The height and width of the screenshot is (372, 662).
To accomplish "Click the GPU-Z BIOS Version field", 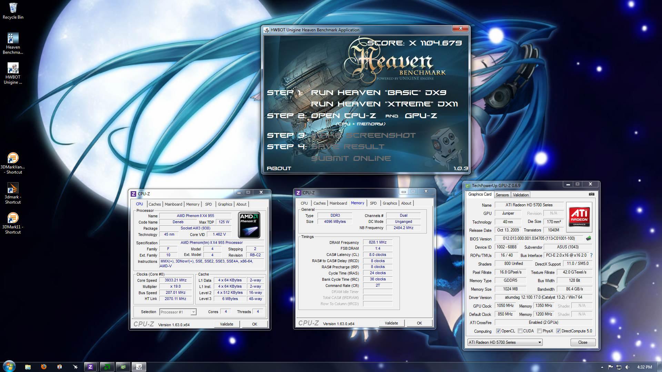I will coord(539,238).
